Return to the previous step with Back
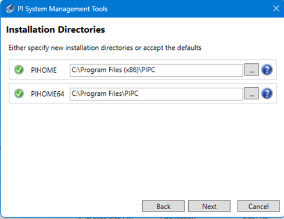Viewport: 284px width, 219px height. 163,206
